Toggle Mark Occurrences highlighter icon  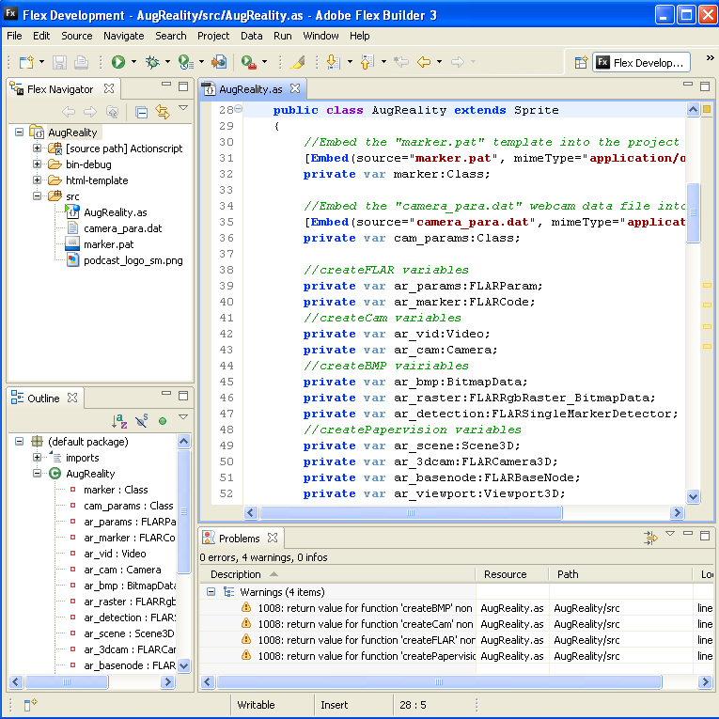pos(298,62)
